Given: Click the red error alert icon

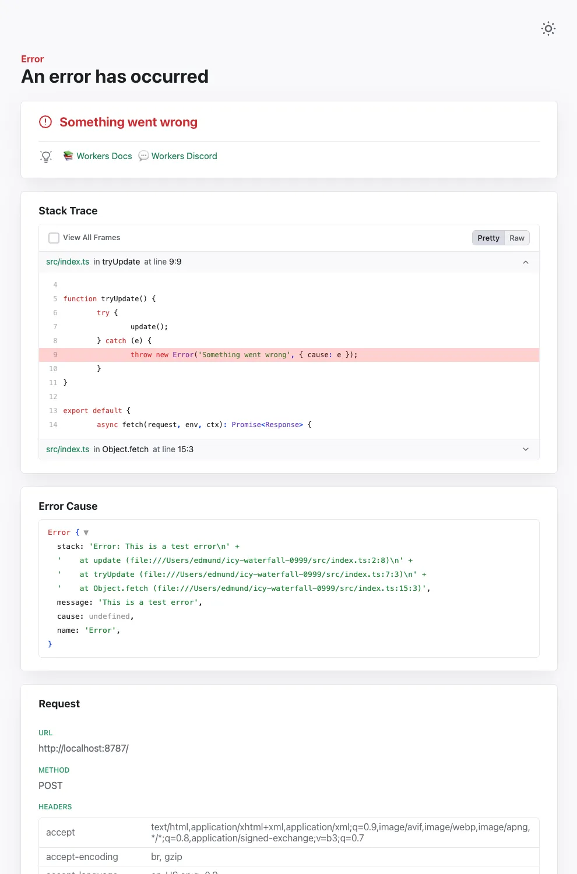Looking at the screenshot, I should [45, 122].
